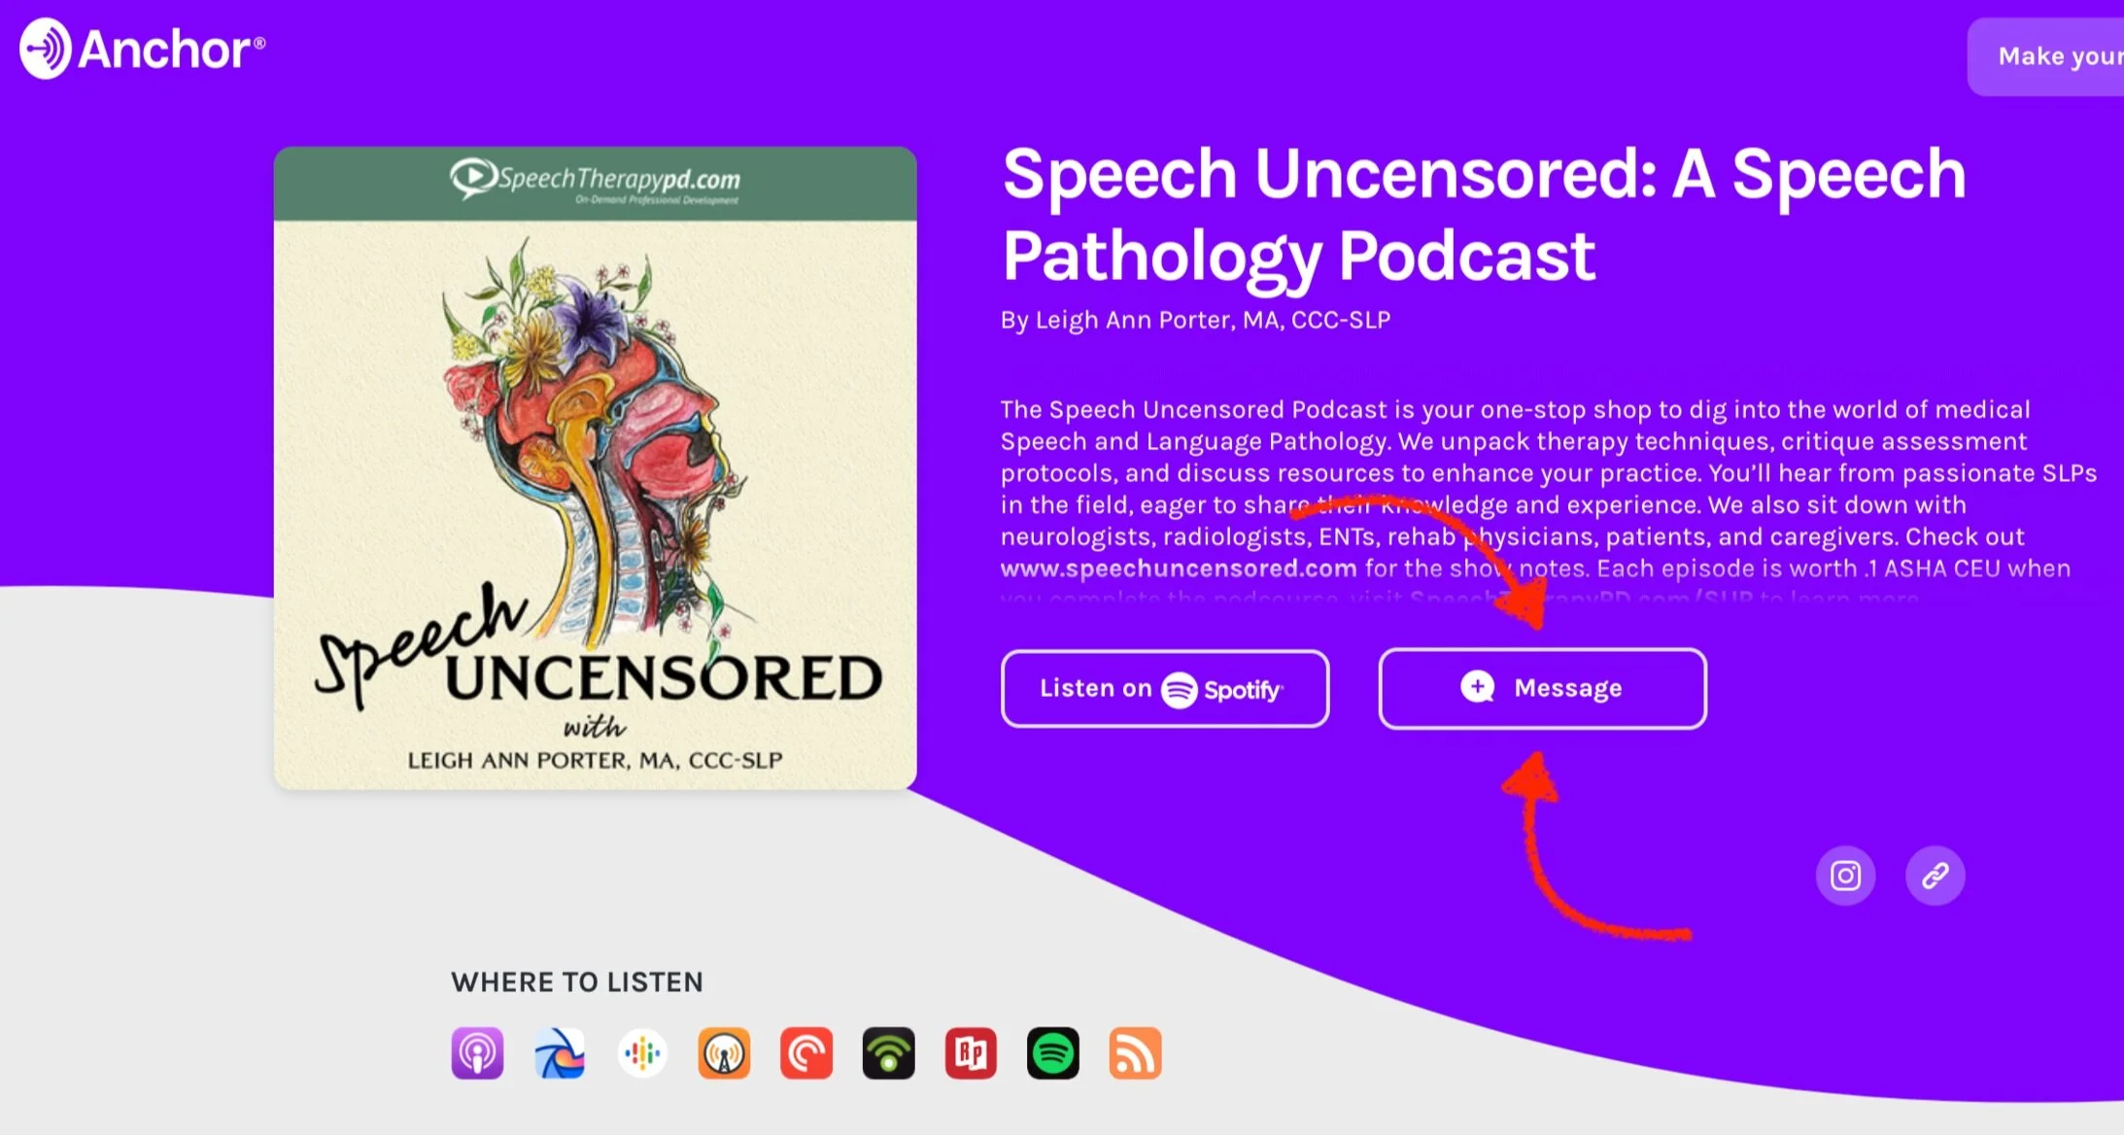The width and height of the screenshot is (2124, 1135).
Task: Click the Make your own podcast button
Action: pyautogui.click(x=2045, y=56)
